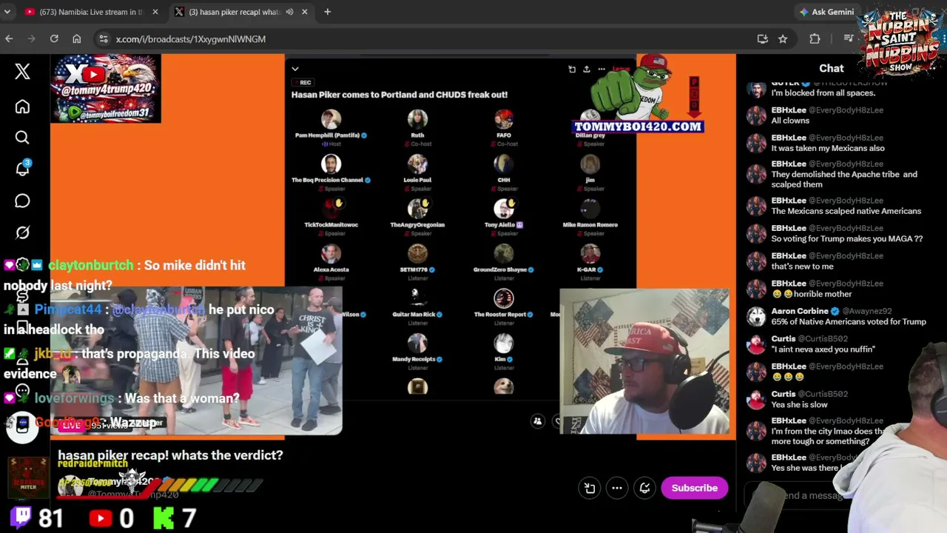Click broadcast title "hasan piker recap! whats the verdict?"
This screenshot has width=947, height=533.
pos(170,455)
